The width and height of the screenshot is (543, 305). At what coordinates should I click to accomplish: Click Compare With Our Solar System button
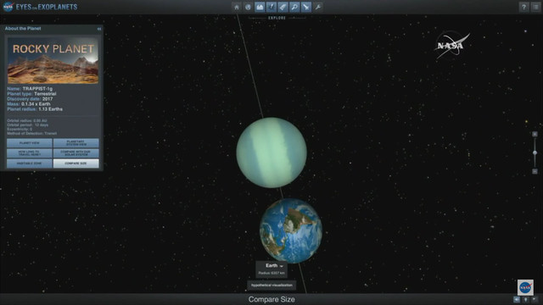tap(76, 152)
